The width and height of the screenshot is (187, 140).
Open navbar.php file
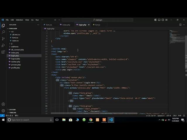24,62
